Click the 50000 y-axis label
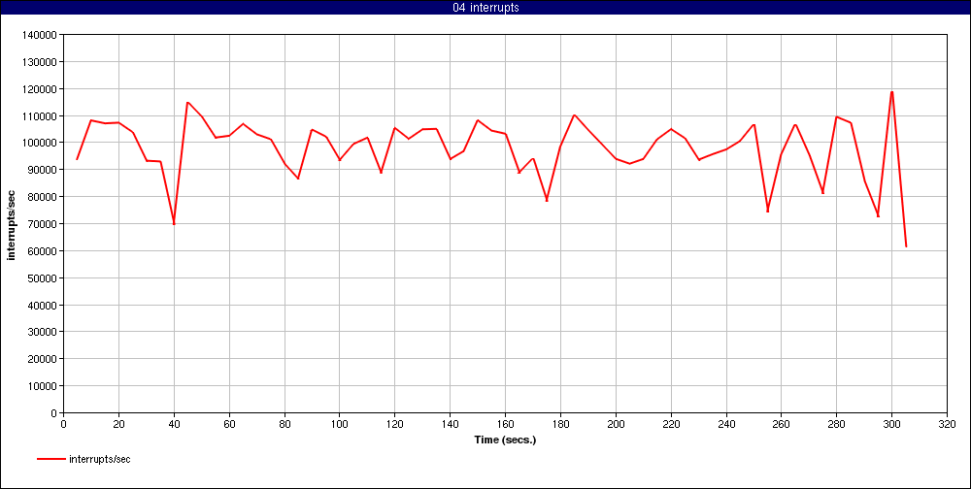971x489 pixels. click(42, 277)
